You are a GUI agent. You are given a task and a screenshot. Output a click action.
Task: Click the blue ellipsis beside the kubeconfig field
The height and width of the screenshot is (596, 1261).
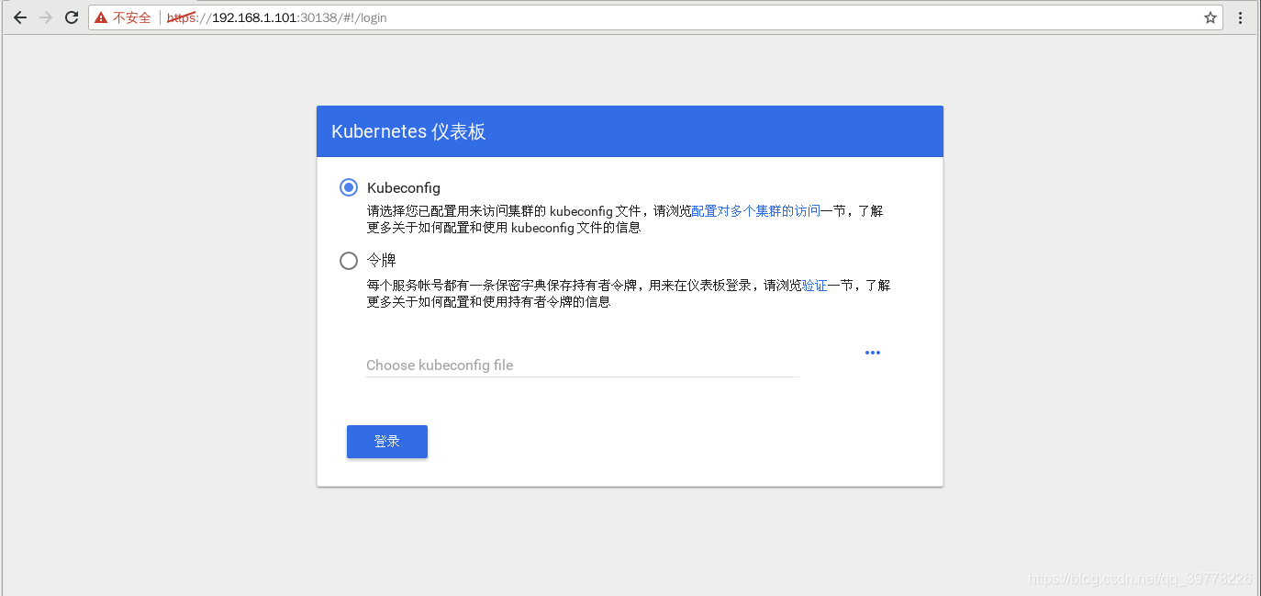click(872, 352)
